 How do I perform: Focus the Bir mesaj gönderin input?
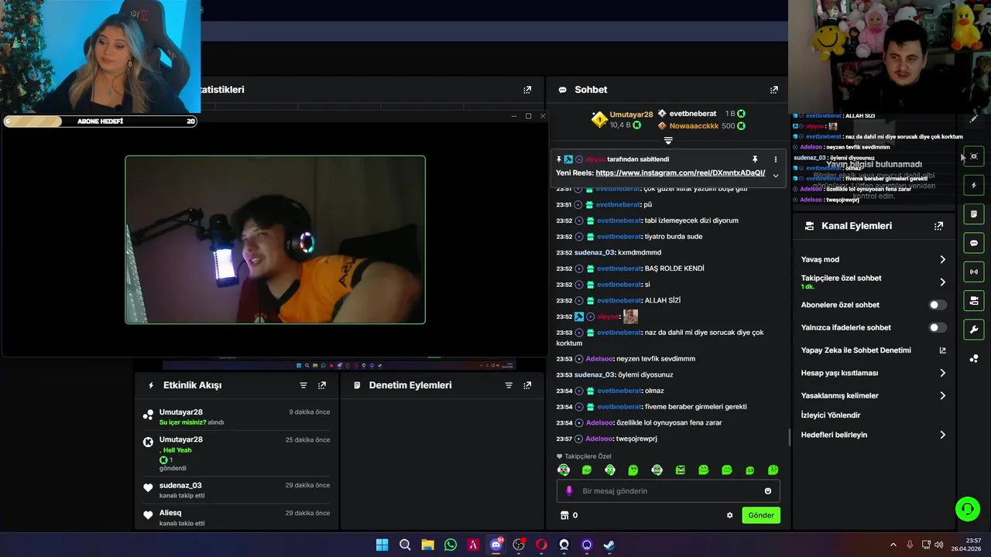[x=668, y=491]
